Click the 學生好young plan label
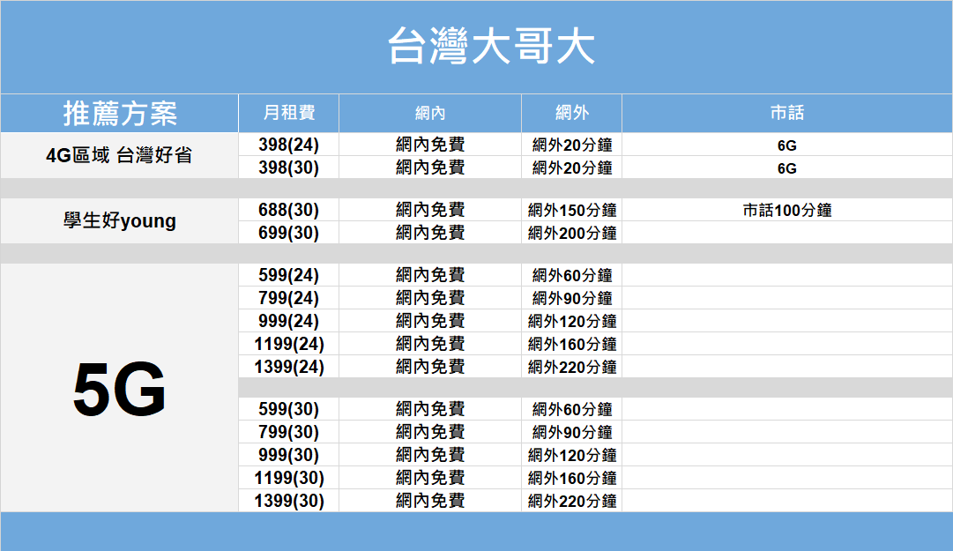The height and width of the screenshot is (551, 953). 120,220
